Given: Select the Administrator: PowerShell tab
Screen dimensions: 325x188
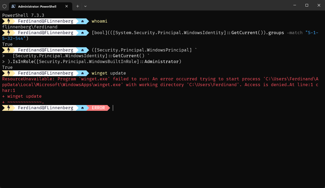Looking at the screenshot, I should tap(41, 6).
